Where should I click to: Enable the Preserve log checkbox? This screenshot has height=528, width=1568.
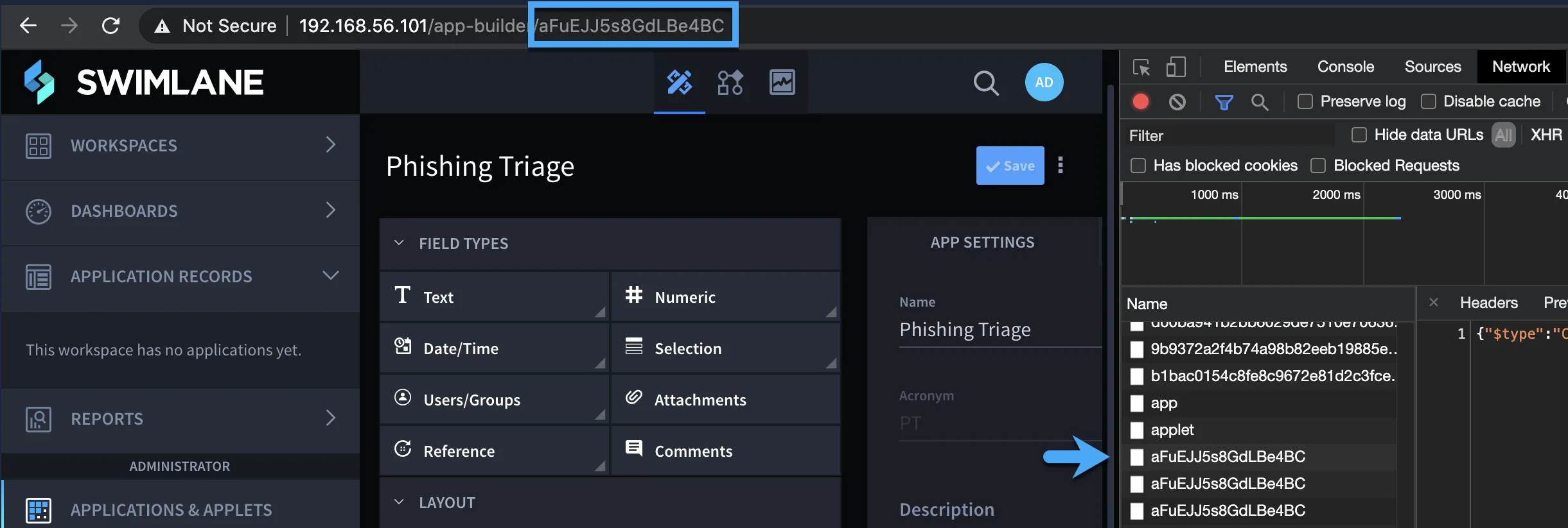[1305, 101]
